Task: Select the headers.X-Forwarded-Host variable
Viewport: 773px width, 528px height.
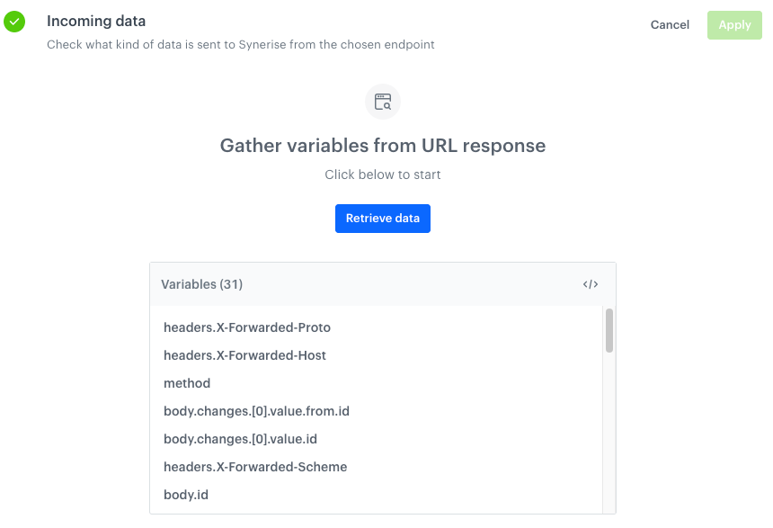Action: click(x=244, y=355)
